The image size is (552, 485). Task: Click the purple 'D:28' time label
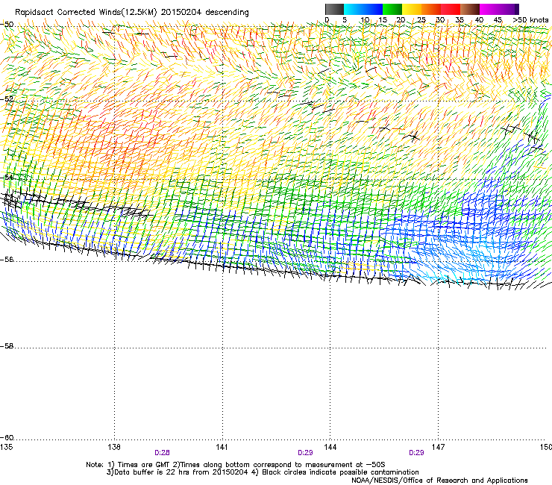162,453
